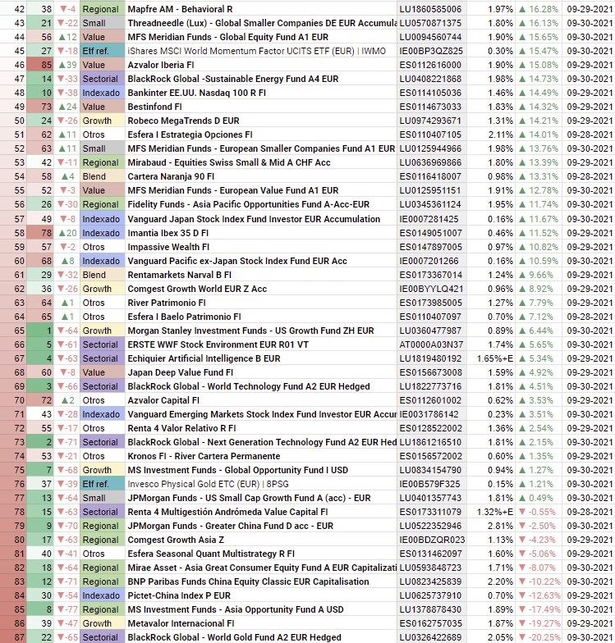Select Bankinter EE.UU. Nasdaq 100 R FI

pyautogui.click(x=261, y=93)
